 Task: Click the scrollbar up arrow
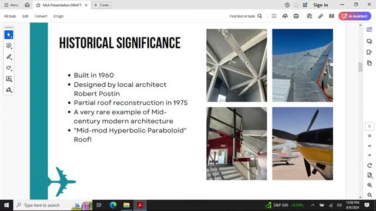360,25
